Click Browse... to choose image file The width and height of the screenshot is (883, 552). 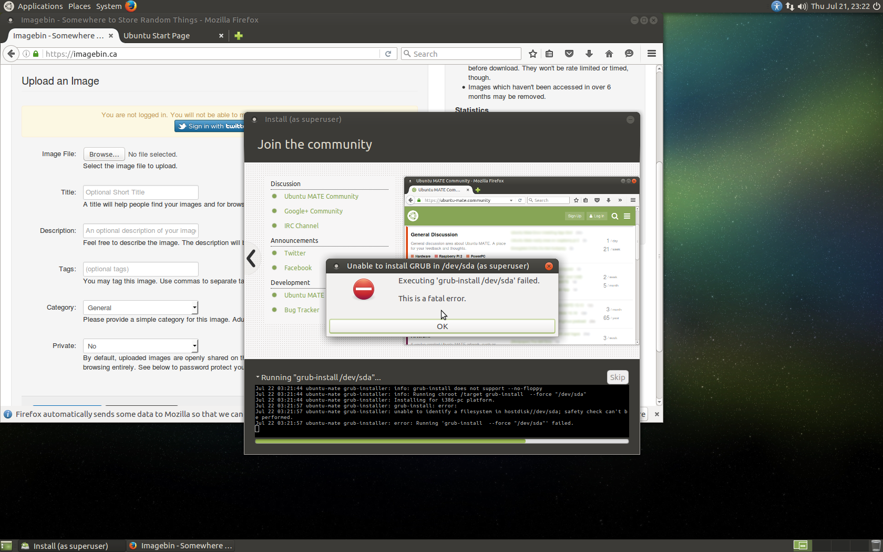(x=104, y=154)
